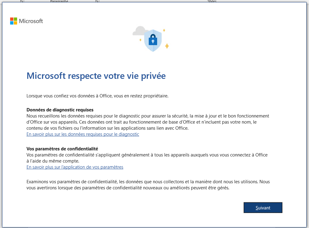
Task: Click the Microsoft wordmark text
Action: click(31, 21)
